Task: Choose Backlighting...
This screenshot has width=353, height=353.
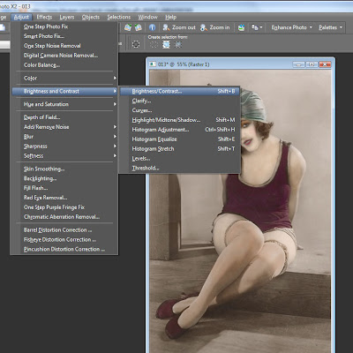Action: [64, 178]
